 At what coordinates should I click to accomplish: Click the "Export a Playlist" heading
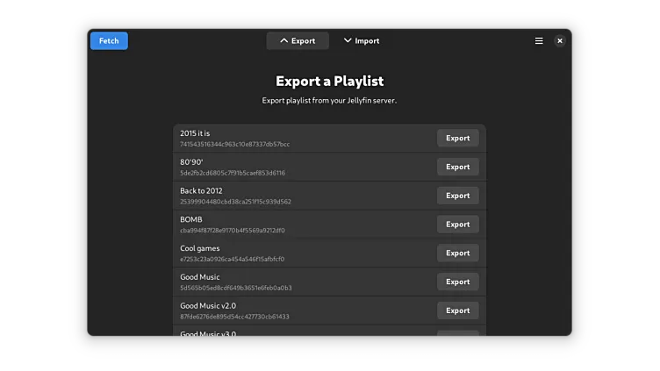(329, 82)
